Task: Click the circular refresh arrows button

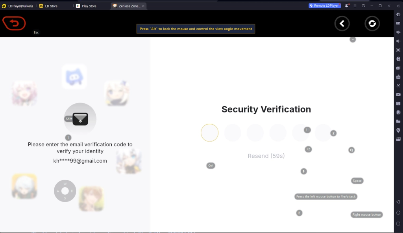Action: [372, 24]
